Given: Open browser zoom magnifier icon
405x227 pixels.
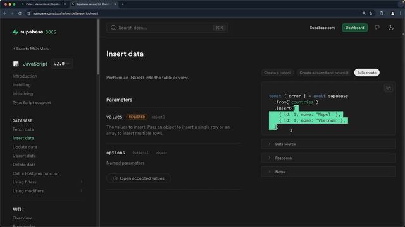Looking at the screenshot, I should [364, 13].
